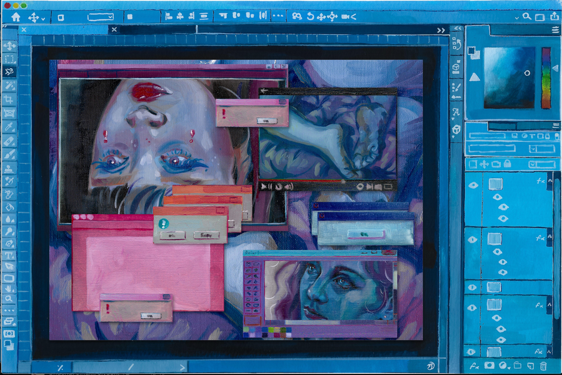Align horizontal centers in options bar
562x375 pixels.
click(180, 16)
